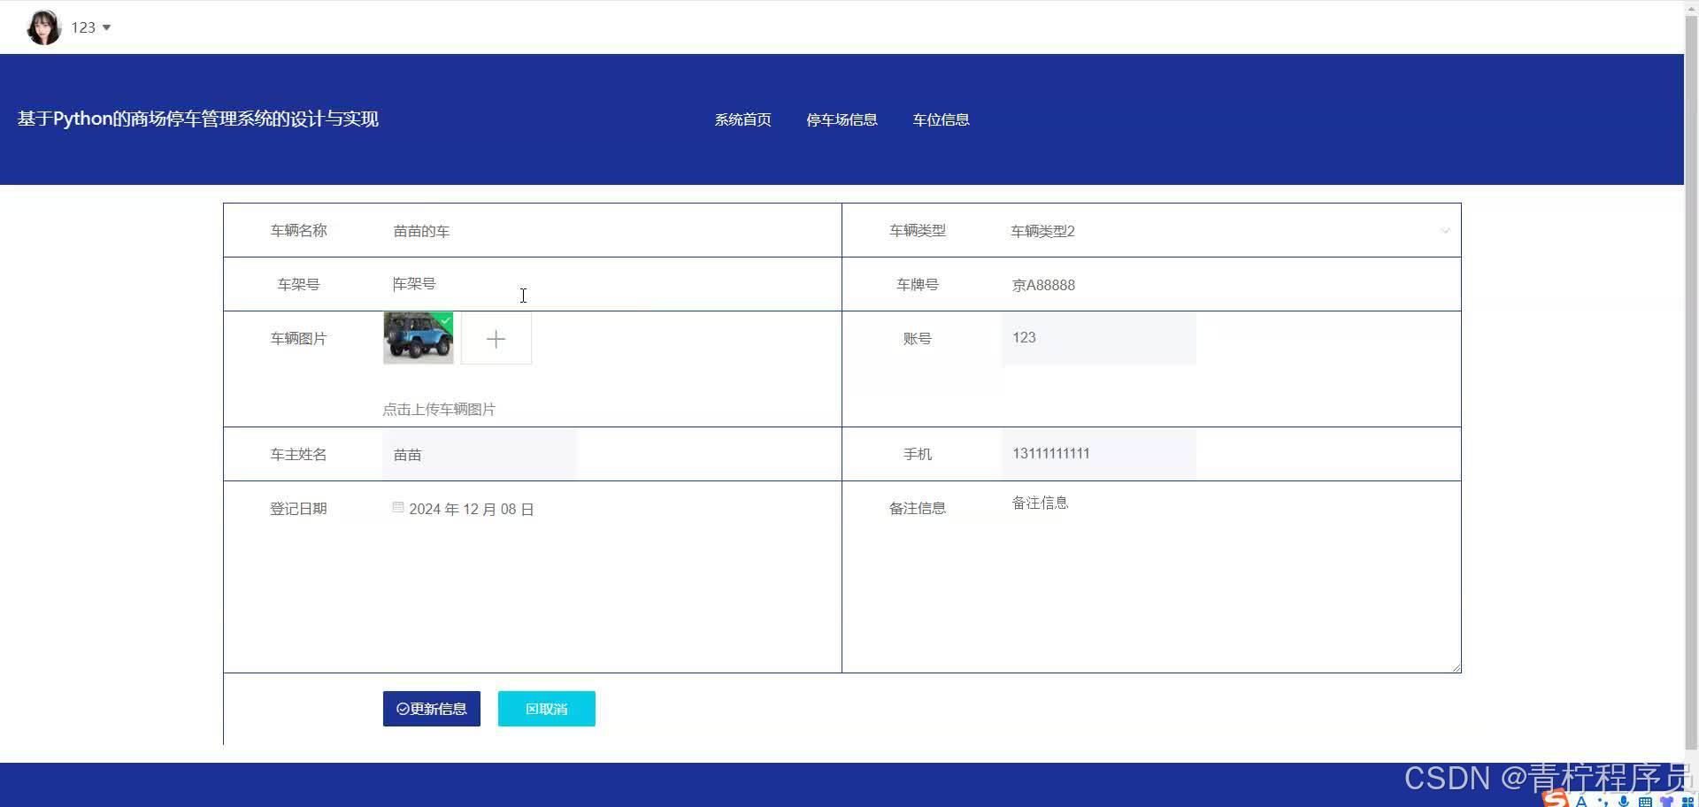1699x807 pixels.
Task: Click the 备注信息 textarea
Action: pos(1230,575)
